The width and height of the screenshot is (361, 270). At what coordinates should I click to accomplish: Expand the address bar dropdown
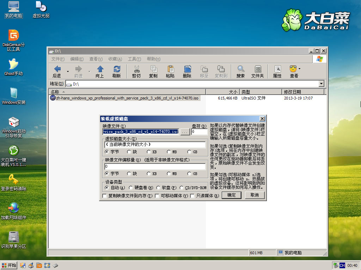[x=321, y=84]
